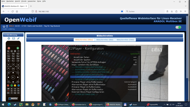The image size is (190, 107).
Task: Reload the page in Firefox
Action: pyautogui.click(x=12, y=11)
